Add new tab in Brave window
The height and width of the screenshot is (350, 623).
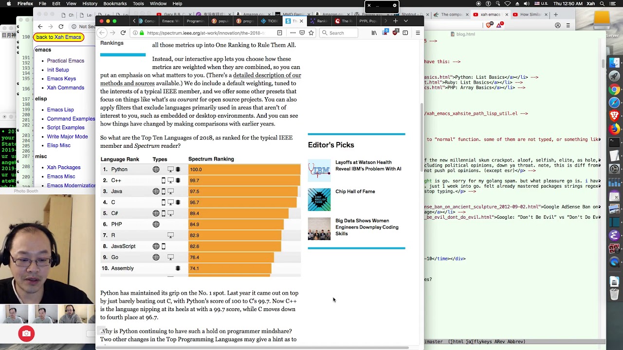click(x=556, y=15)
